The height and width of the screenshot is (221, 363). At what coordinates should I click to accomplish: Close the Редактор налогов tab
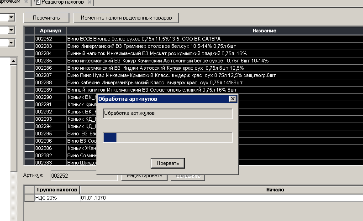point(90,3)
